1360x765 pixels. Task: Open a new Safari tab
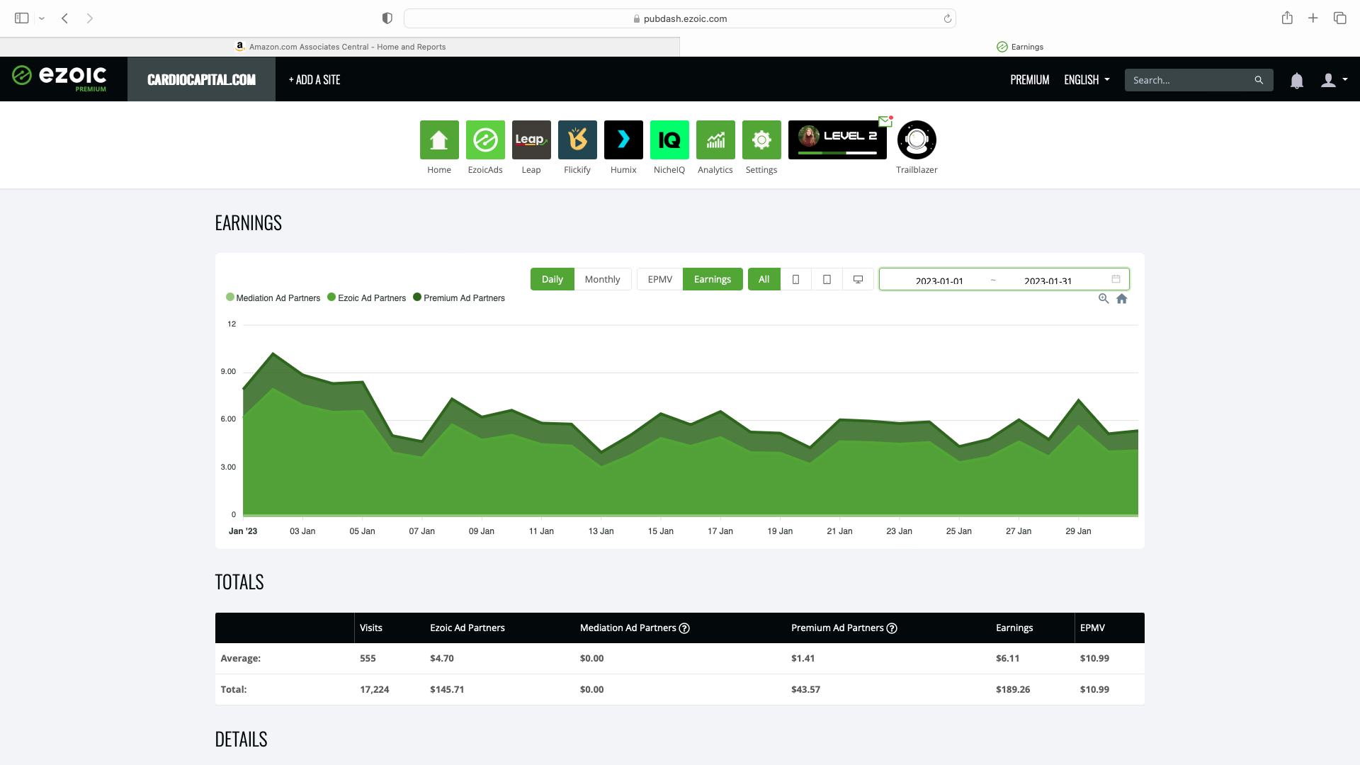coord(1313,18)
